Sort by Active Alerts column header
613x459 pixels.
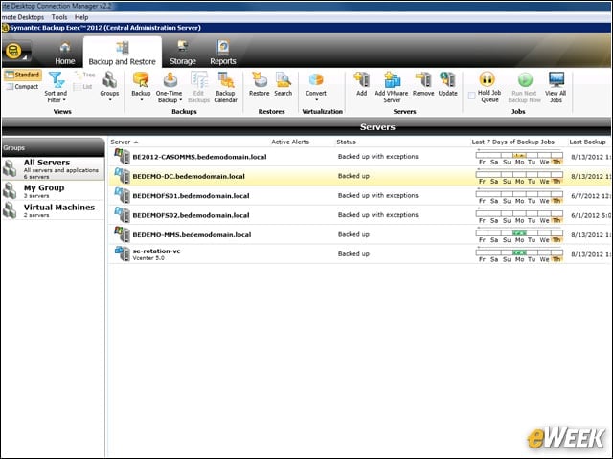[x=290, y=142]
